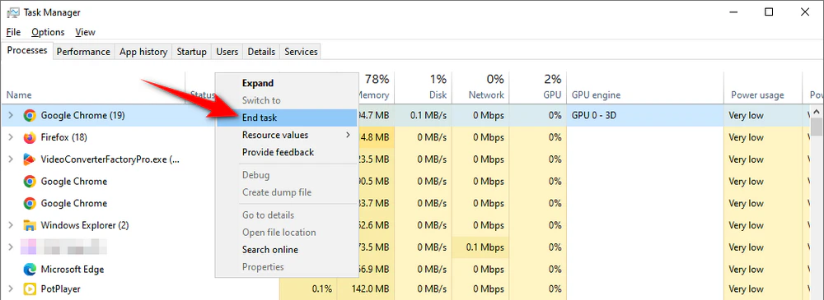Switch to the Services tab
The width and height of the screenshot is (824, 300).
pos(301,52)
